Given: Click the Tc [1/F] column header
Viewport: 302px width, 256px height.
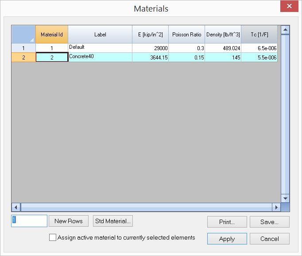Looking at the screenshot, I should (259, 34).
